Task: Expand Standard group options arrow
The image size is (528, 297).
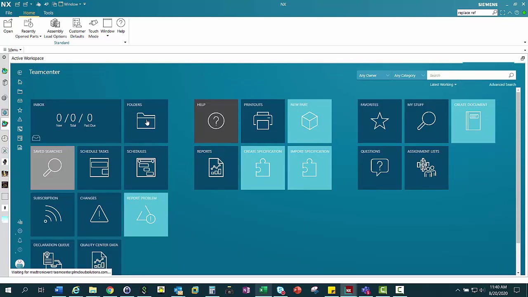Action: [x=125, y=42]
